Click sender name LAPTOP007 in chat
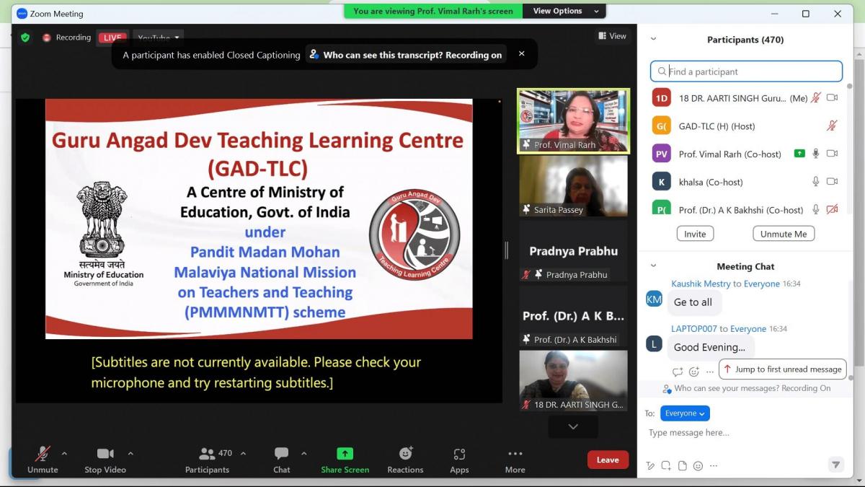This screenshot has width=865, height=487. tap(694, 328)
